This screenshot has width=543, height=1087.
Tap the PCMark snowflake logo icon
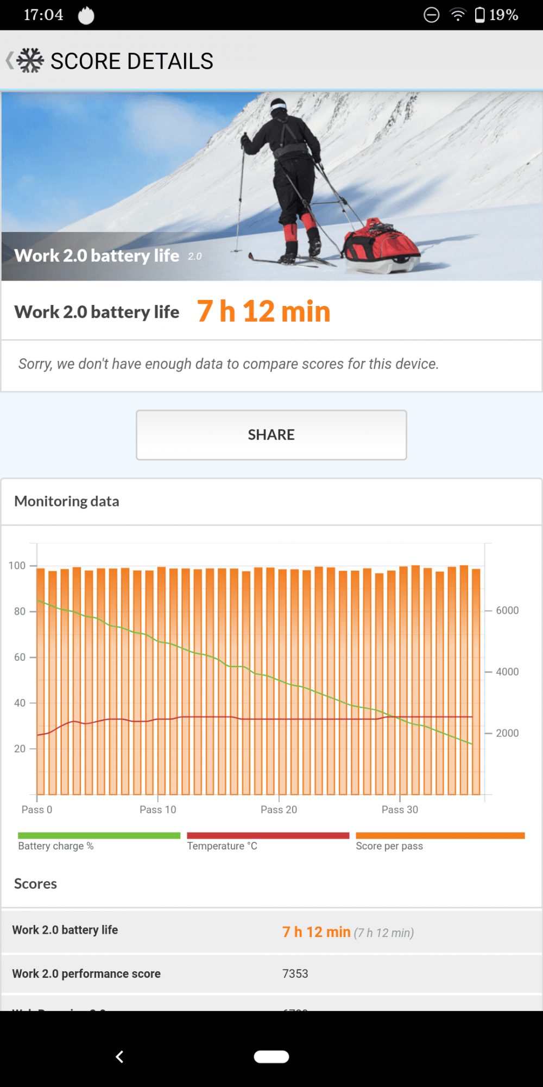pyautogui.click(x=30, y=60)
